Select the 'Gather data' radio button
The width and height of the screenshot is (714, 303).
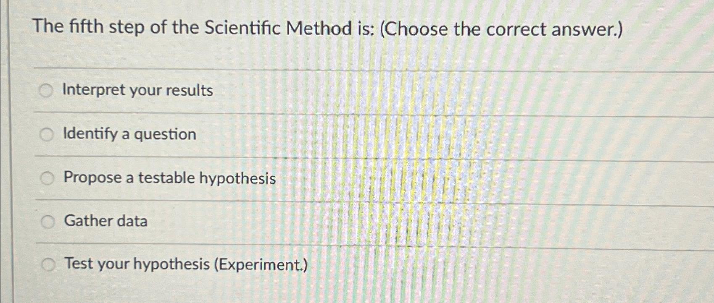tap(49, 220)
